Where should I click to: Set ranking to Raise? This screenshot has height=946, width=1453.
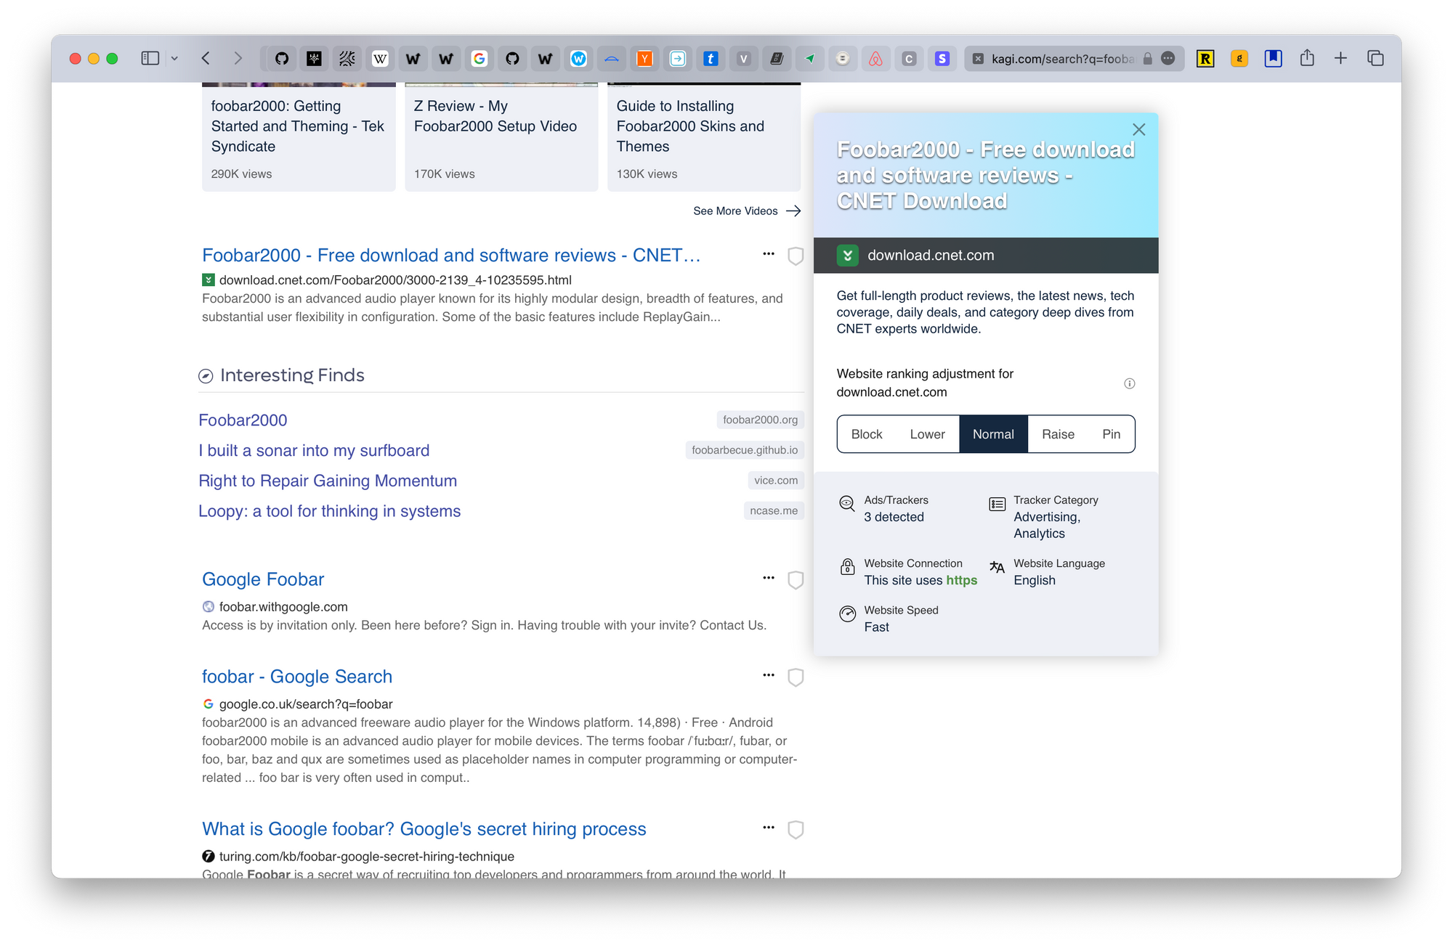tap(1058, 434)
